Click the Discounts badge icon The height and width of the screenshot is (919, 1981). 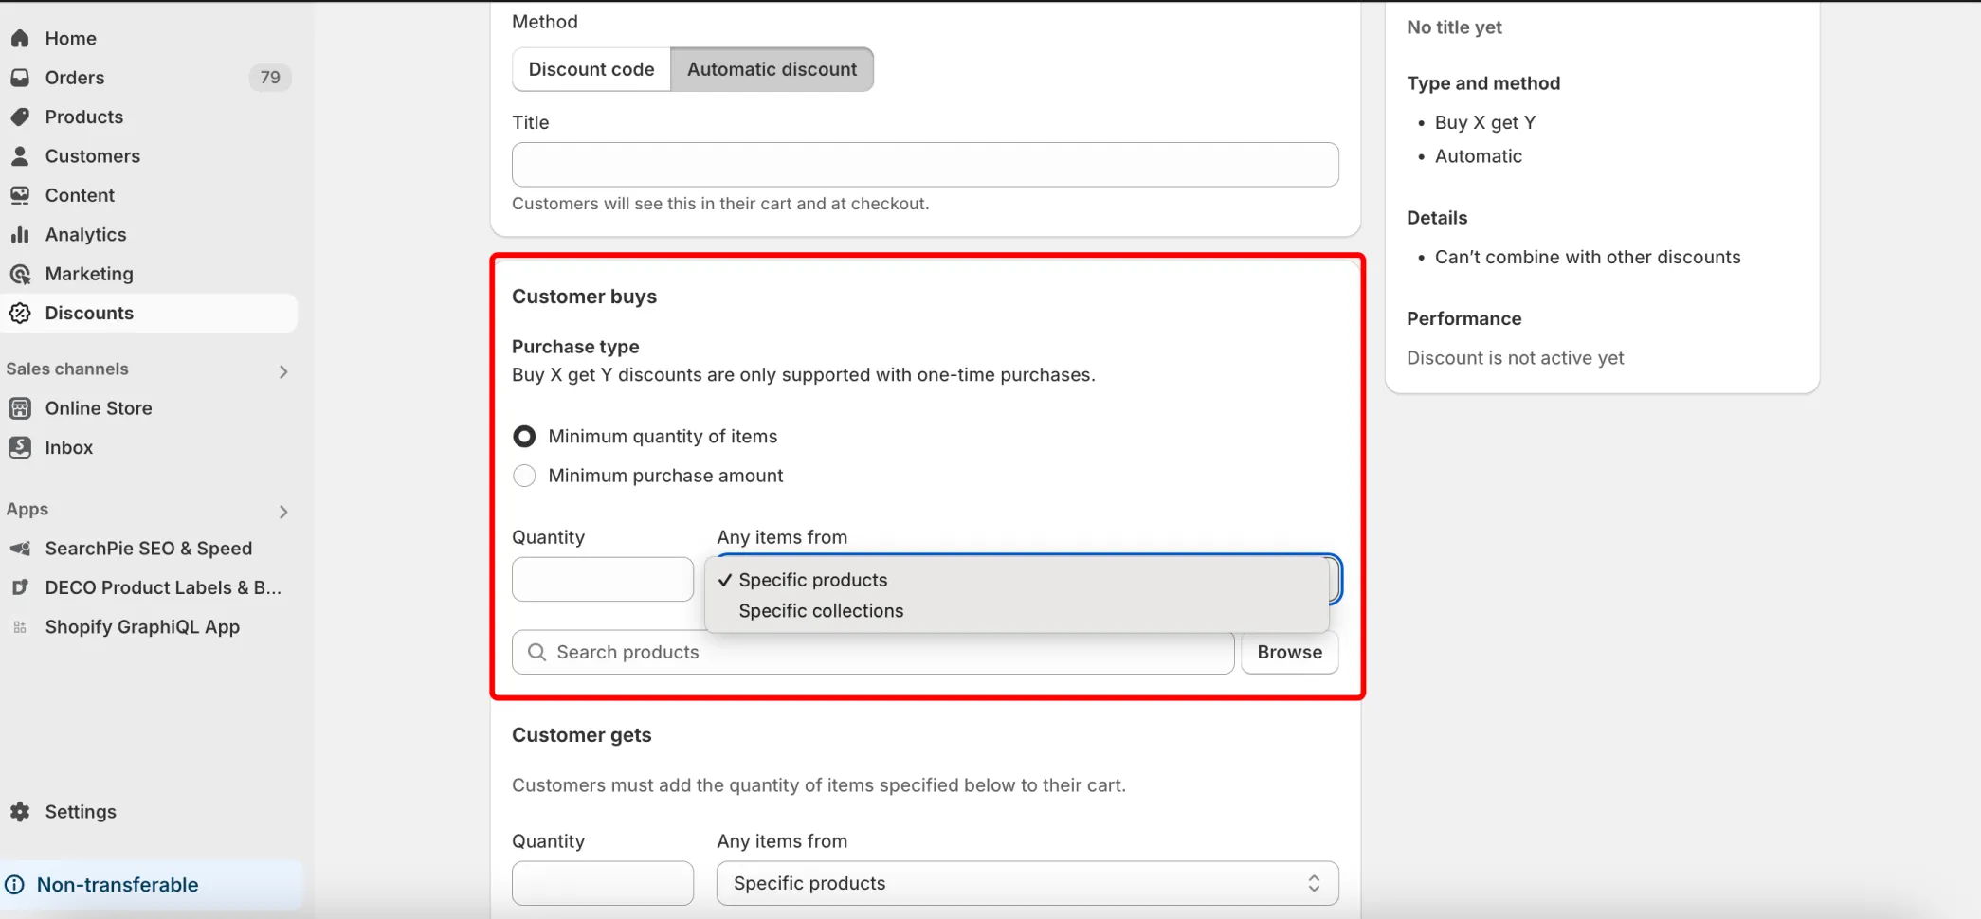pos(20,313)
